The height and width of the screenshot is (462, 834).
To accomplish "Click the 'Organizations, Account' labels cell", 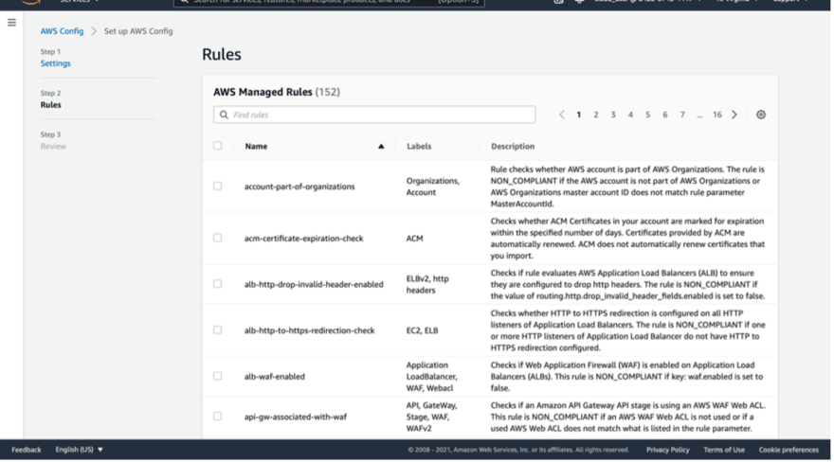I will point(432,187).
